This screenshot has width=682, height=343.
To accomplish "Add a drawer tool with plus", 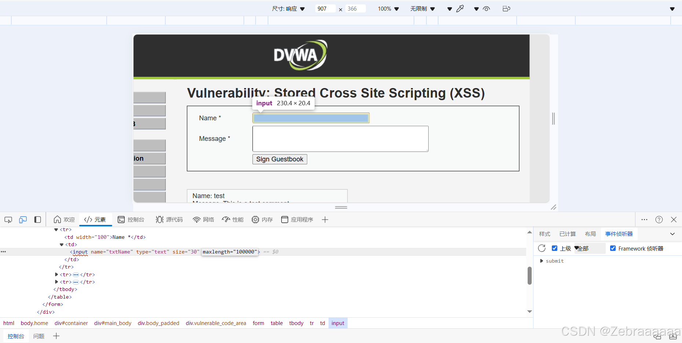I will pyautogui.click(x=56, y=336).
